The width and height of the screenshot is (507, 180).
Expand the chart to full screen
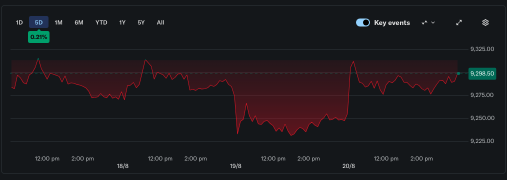pos(459,22)
